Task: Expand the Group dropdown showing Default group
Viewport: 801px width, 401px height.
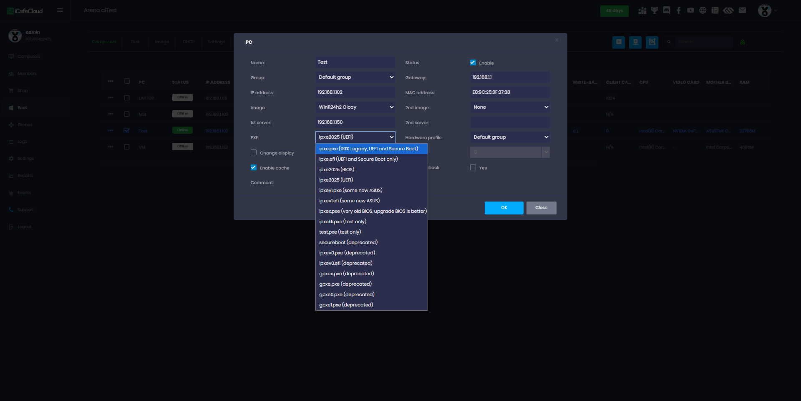Action: [x=355, y=77]
